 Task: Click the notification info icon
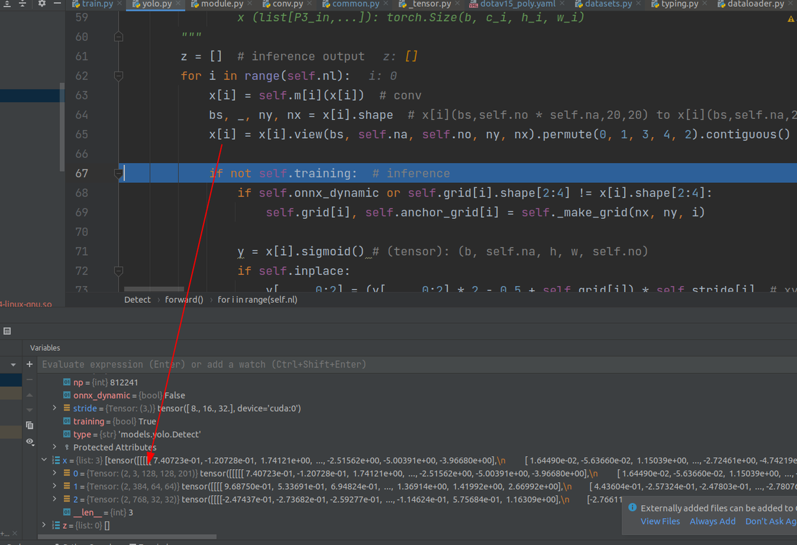(633, 508)
